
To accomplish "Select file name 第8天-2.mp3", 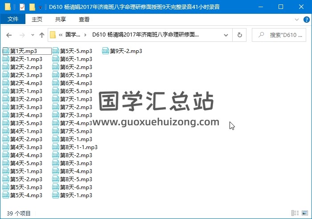I will [x=76, y=155].
